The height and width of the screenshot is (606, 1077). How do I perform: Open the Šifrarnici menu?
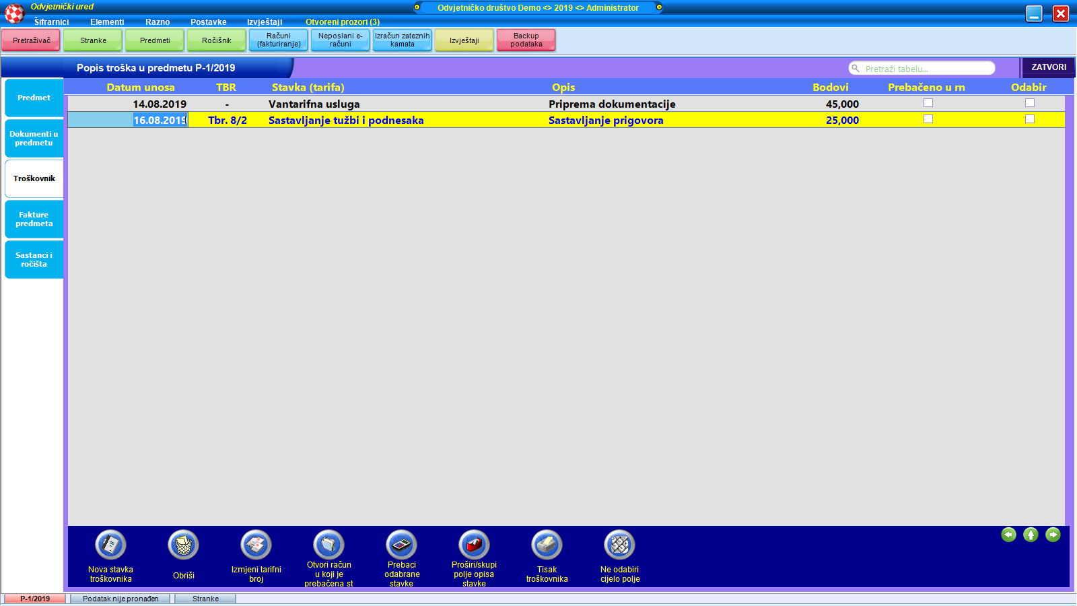52,22
